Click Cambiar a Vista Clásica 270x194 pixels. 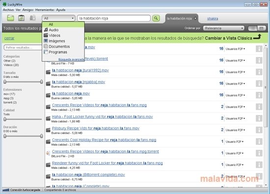[228, 38]
